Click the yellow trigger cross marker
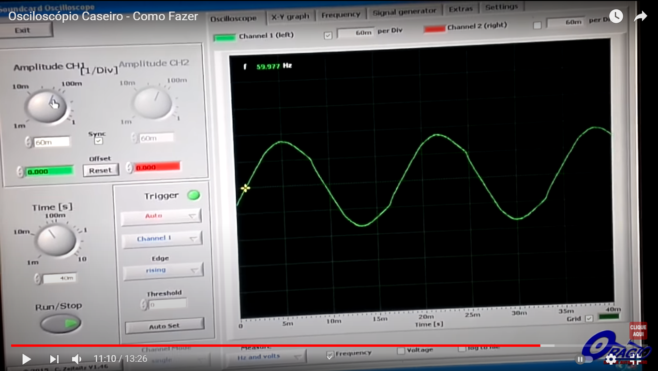Screen dimensions: 658x371 pos(245,188)
